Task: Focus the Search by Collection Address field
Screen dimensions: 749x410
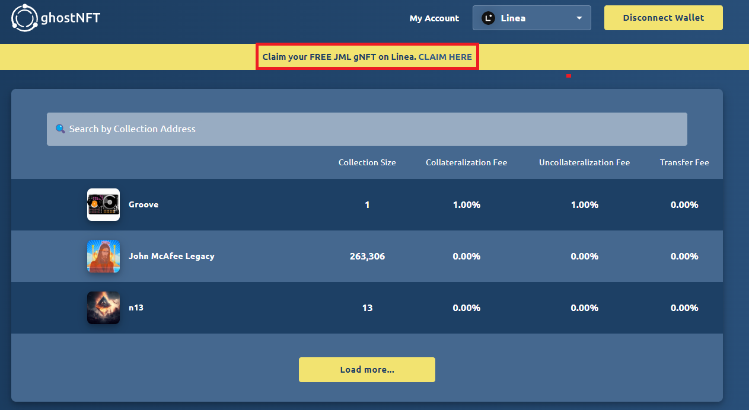Action: (x=367, y=129)
